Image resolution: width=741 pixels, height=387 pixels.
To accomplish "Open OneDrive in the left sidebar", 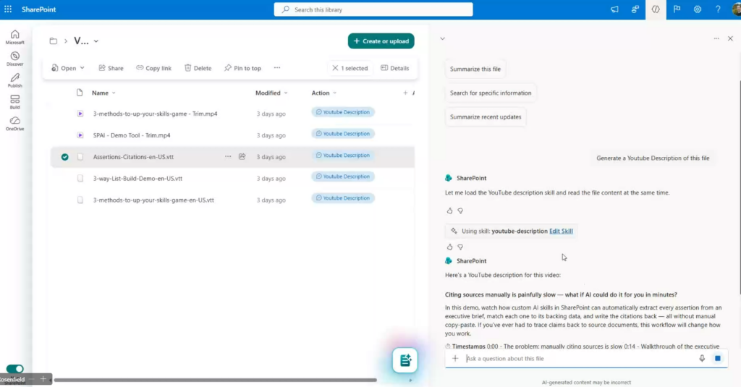I will click(x=14, y=123).
